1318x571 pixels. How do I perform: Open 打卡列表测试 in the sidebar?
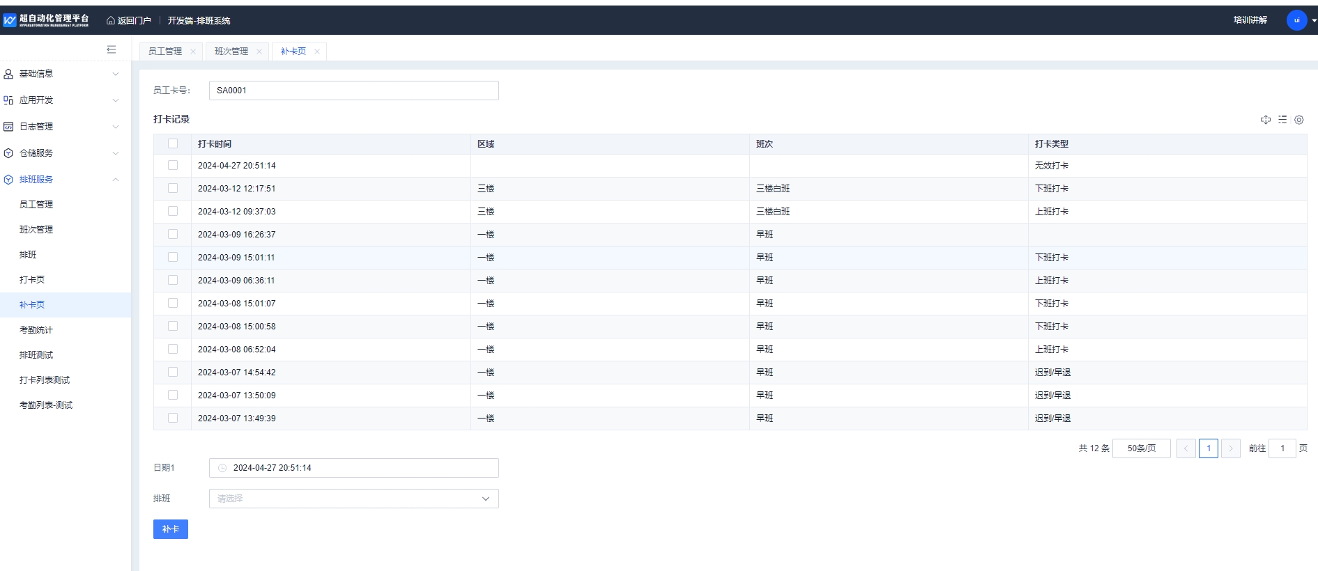click(45, 380)
